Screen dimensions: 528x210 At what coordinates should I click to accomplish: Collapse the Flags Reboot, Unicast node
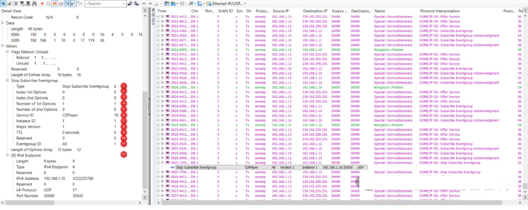coord(8,52)
